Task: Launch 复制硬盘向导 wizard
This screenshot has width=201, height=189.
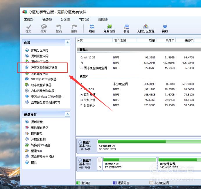Action: pyautogui.click(x=37, y=56)
